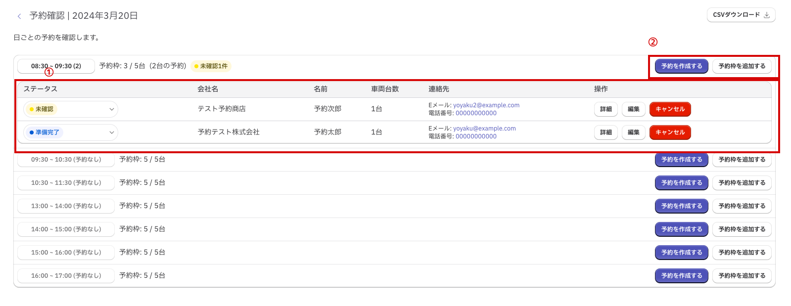Create a reservation for 08:30 slot
The image size is (791, 306).
[x=681, y=66]
